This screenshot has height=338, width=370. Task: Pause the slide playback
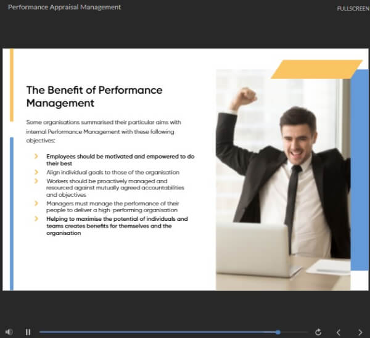pos(28,332)
